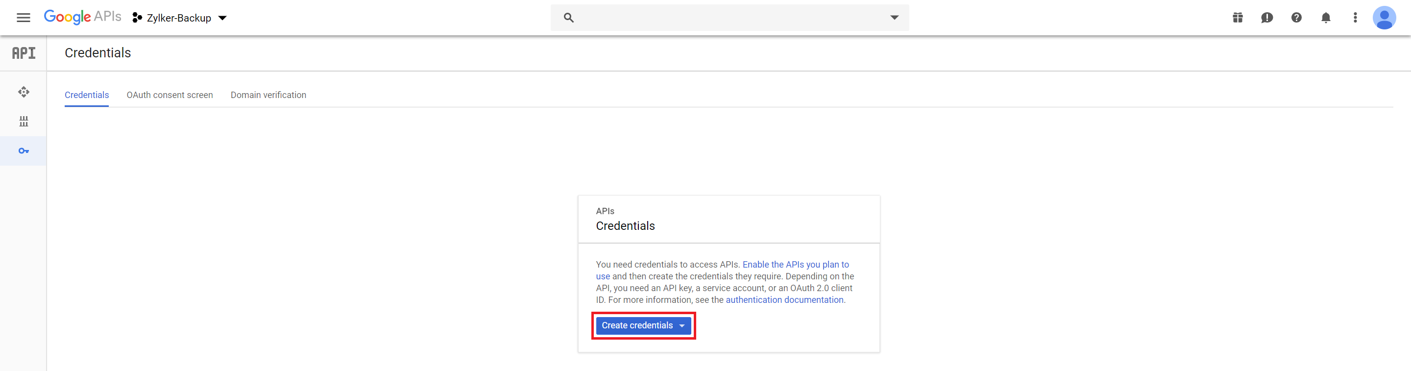Image resolution: width=1411 pixels, height=371 pixels.
Task: Open the Dashboard icon in sidebar
Action: [24, 92]
